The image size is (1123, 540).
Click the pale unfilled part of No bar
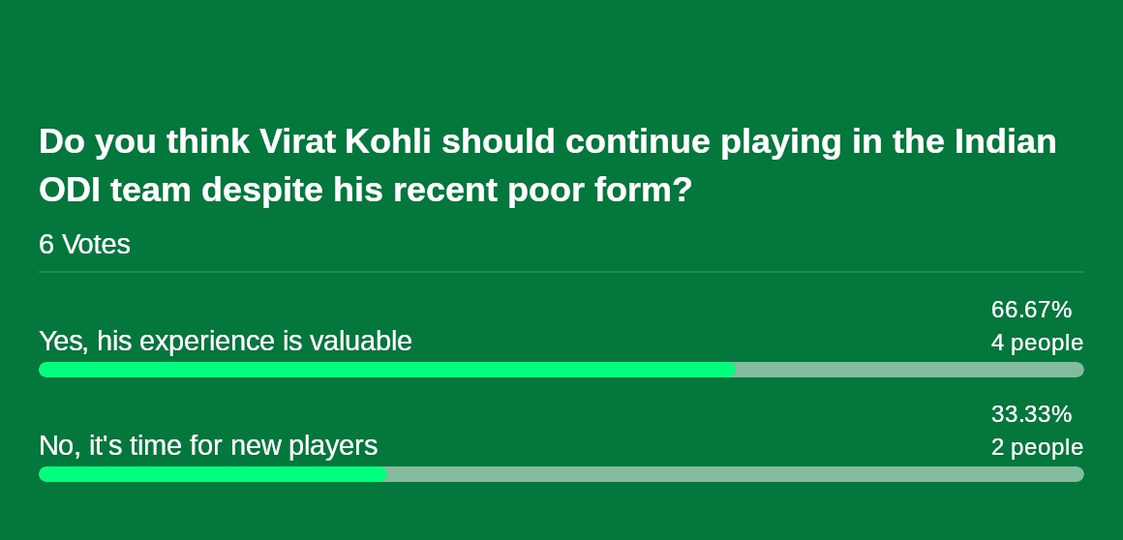736,474
